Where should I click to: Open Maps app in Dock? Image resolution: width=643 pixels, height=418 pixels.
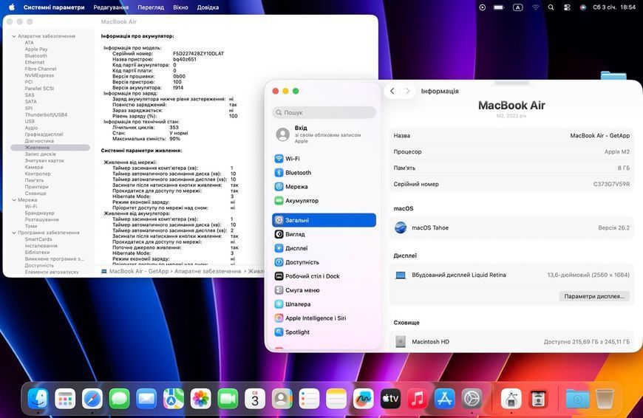click(x=174, y=398)
